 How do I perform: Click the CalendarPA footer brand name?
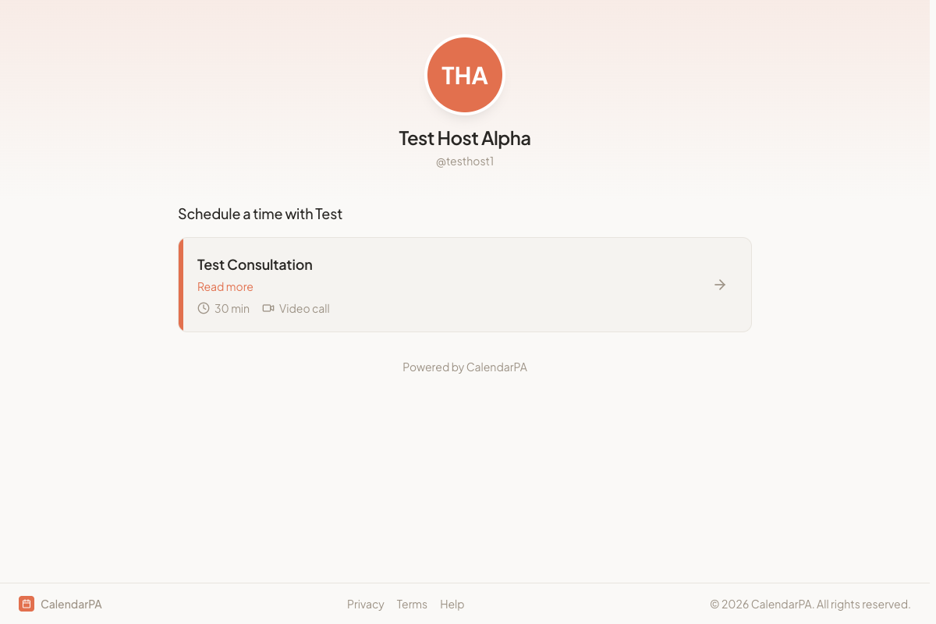71,604
